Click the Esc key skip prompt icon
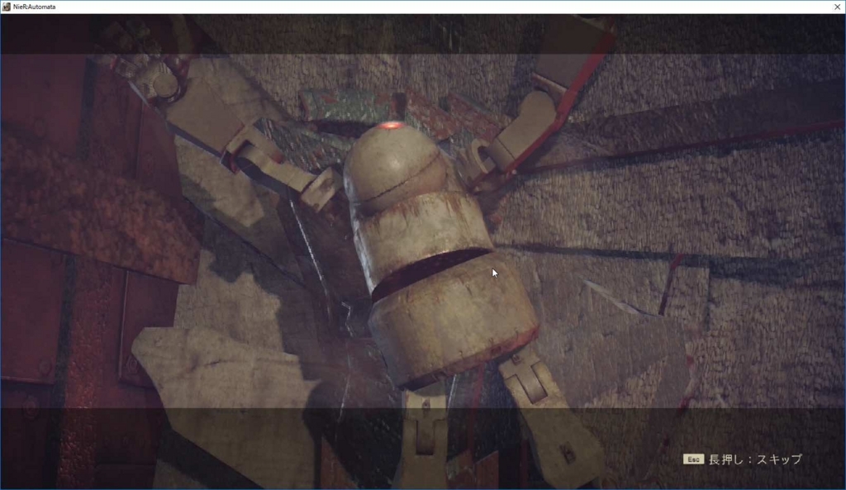 pyautogui.click(x=693, y=459)
